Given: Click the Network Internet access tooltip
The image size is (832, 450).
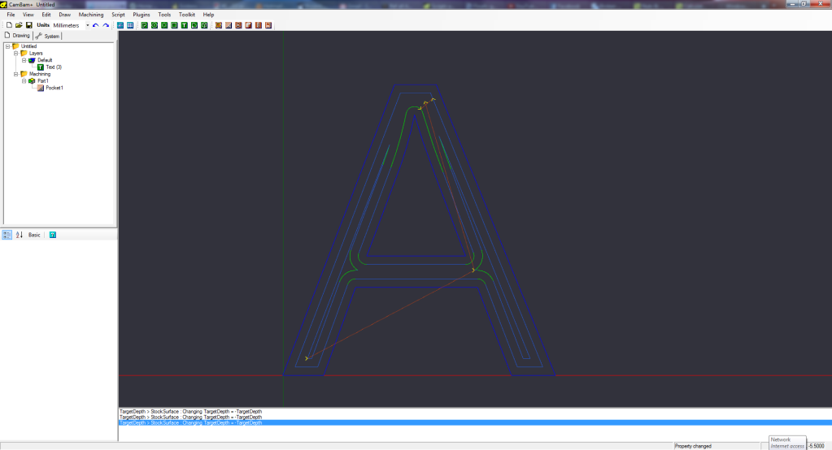Looking at the screenshot, I should [787, 443].
